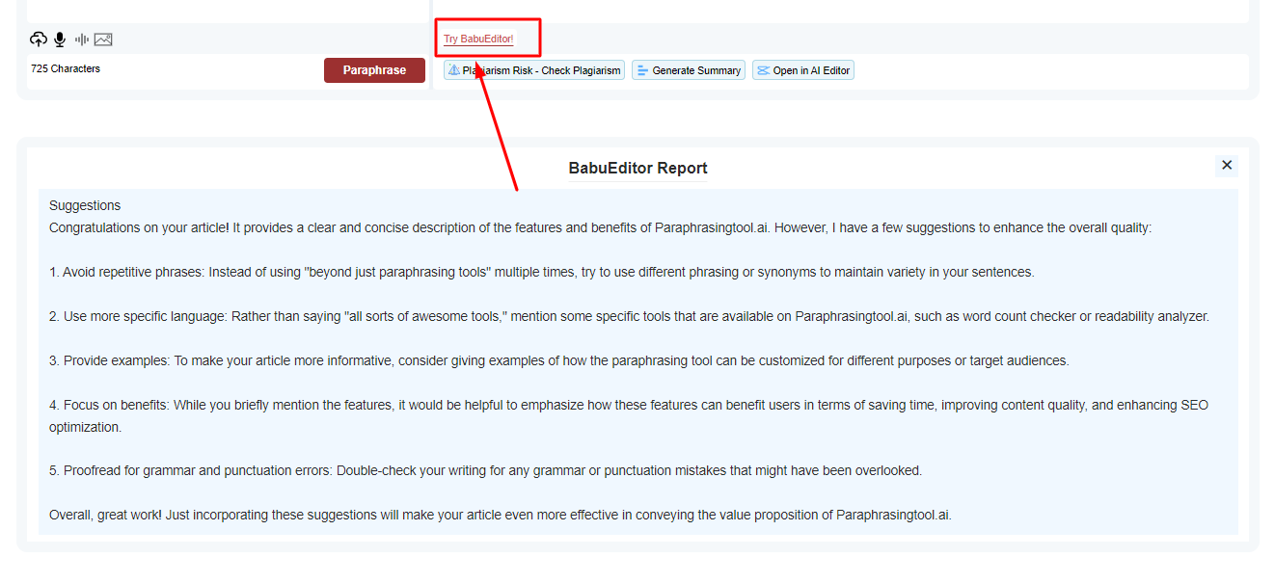Click the microphone speech input icon
The height and width of the screenshot is (584, 1275).
60,40
